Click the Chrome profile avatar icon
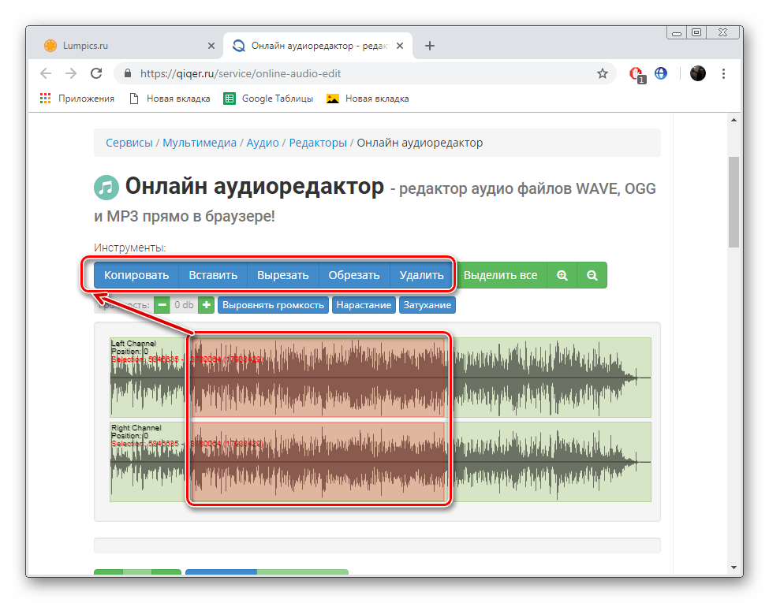769x603 pixels. click(x=698, y=73)
